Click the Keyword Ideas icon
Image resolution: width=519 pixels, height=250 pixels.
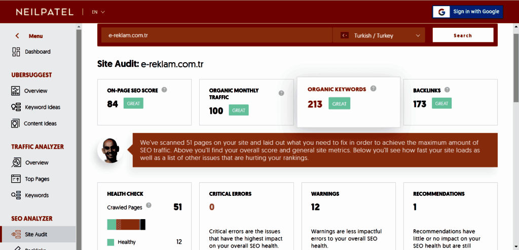tap(16, 107)
